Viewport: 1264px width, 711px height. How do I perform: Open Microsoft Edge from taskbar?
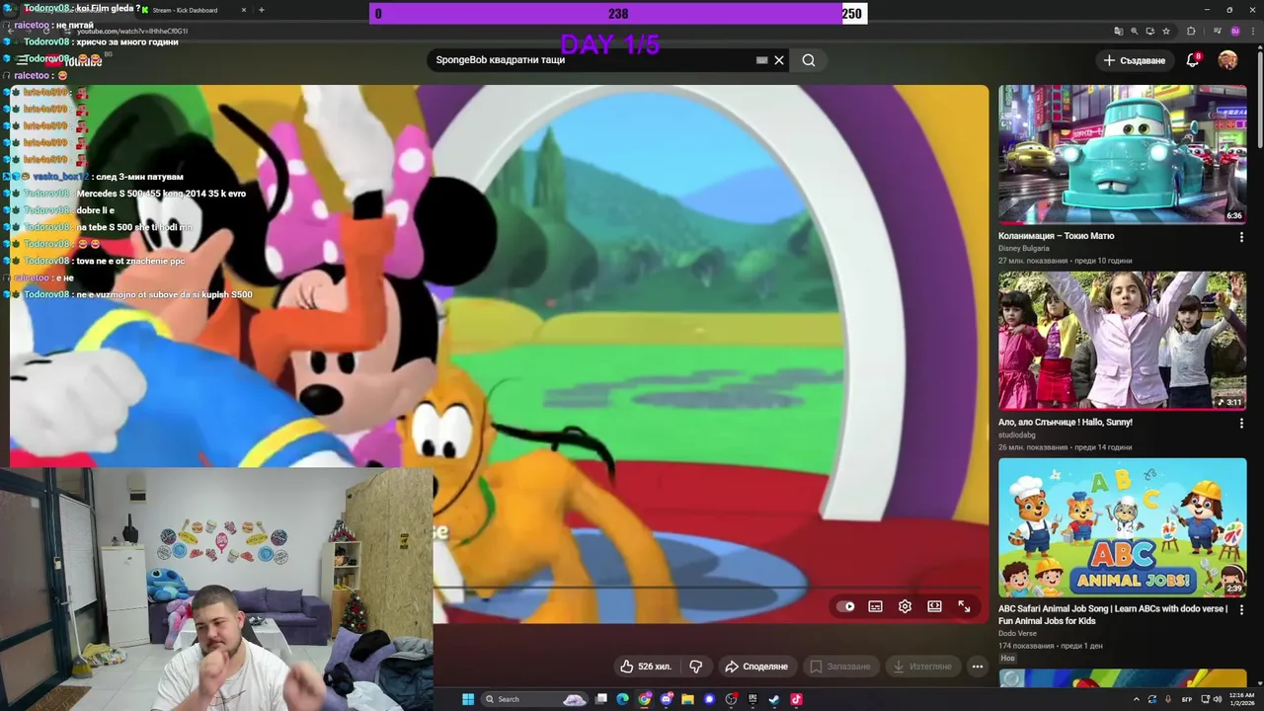[x=622, y=699]
